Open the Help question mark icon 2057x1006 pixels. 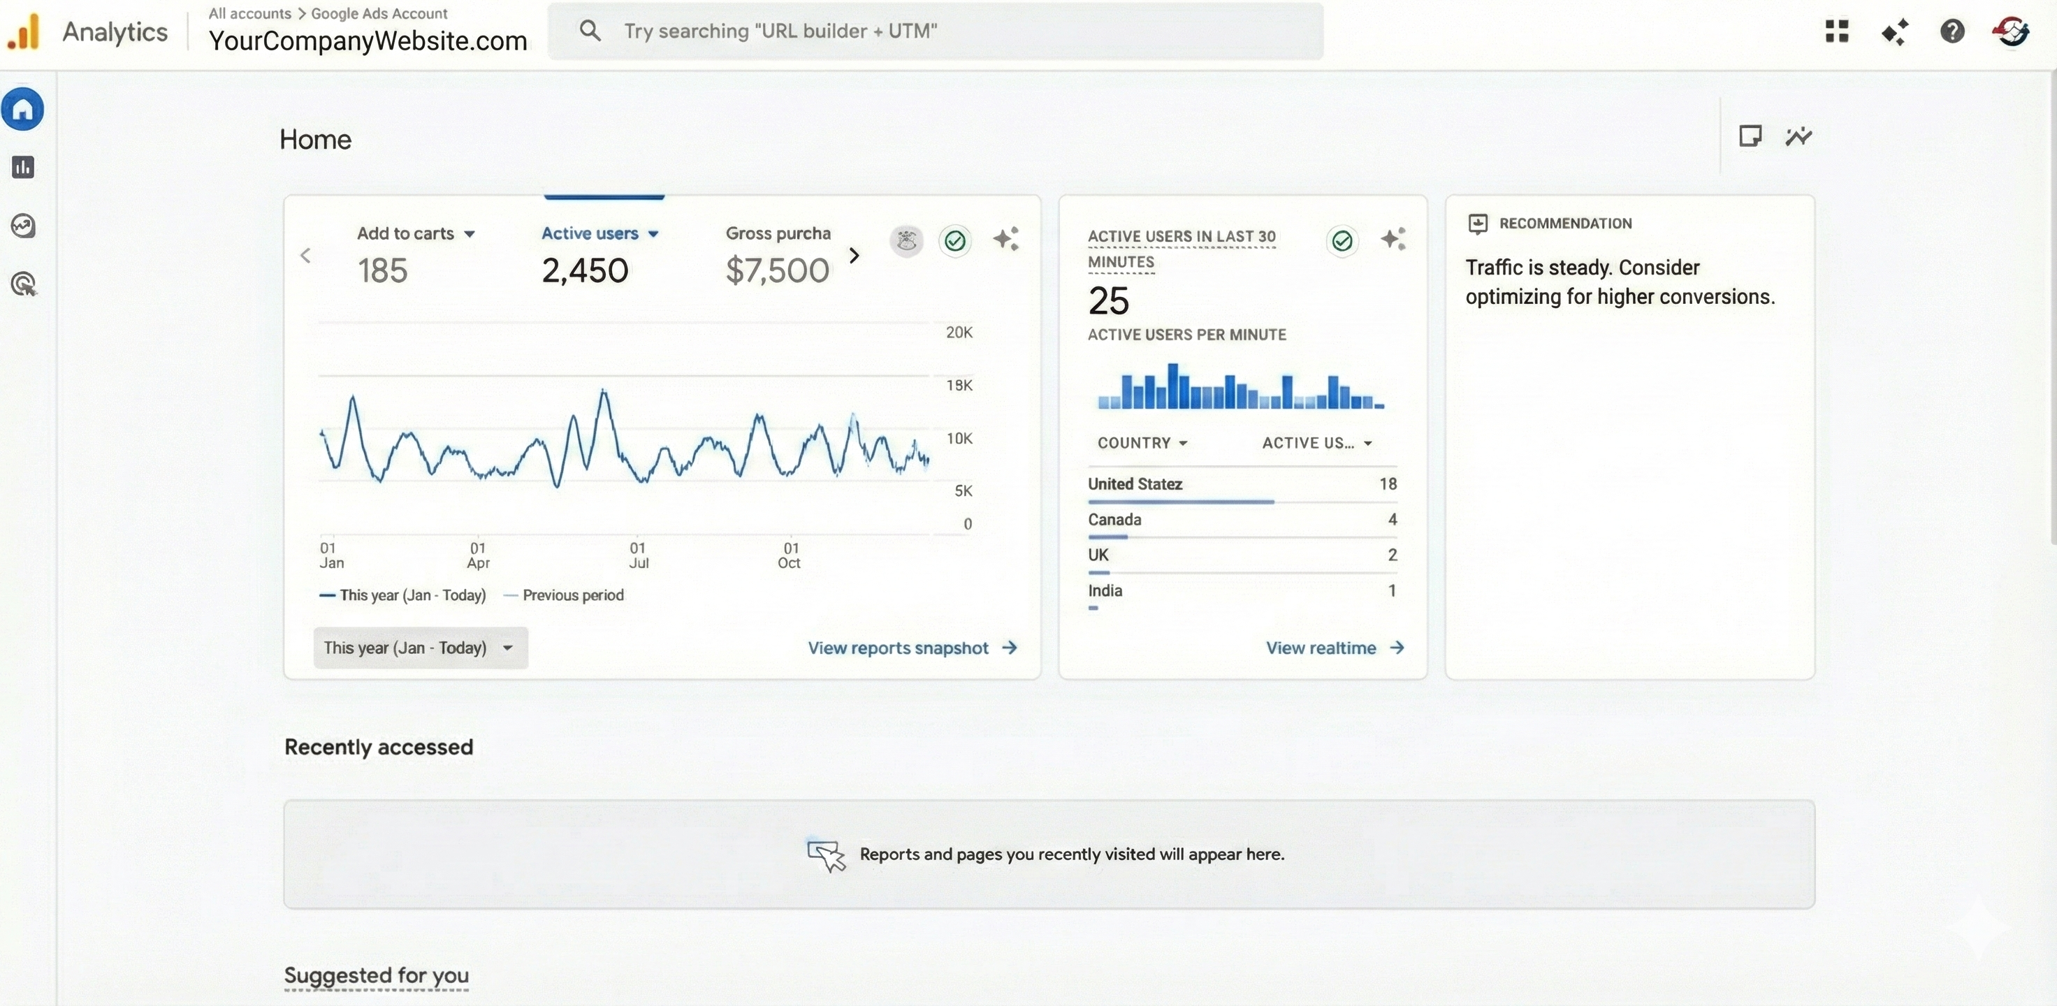[x=1951, y=31]
